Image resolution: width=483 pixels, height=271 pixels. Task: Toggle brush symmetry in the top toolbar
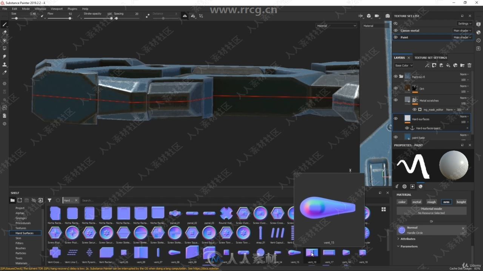tap(185, 16)
